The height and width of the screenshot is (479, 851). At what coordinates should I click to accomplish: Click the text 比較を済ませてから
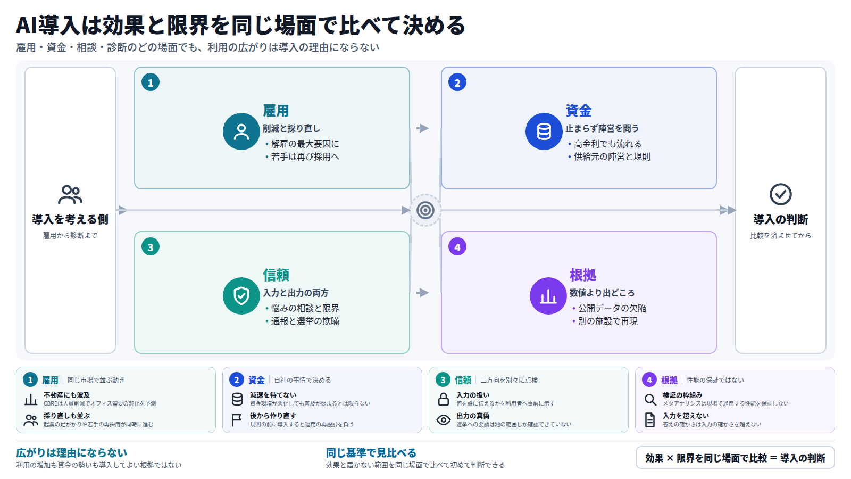pos(781,235)
